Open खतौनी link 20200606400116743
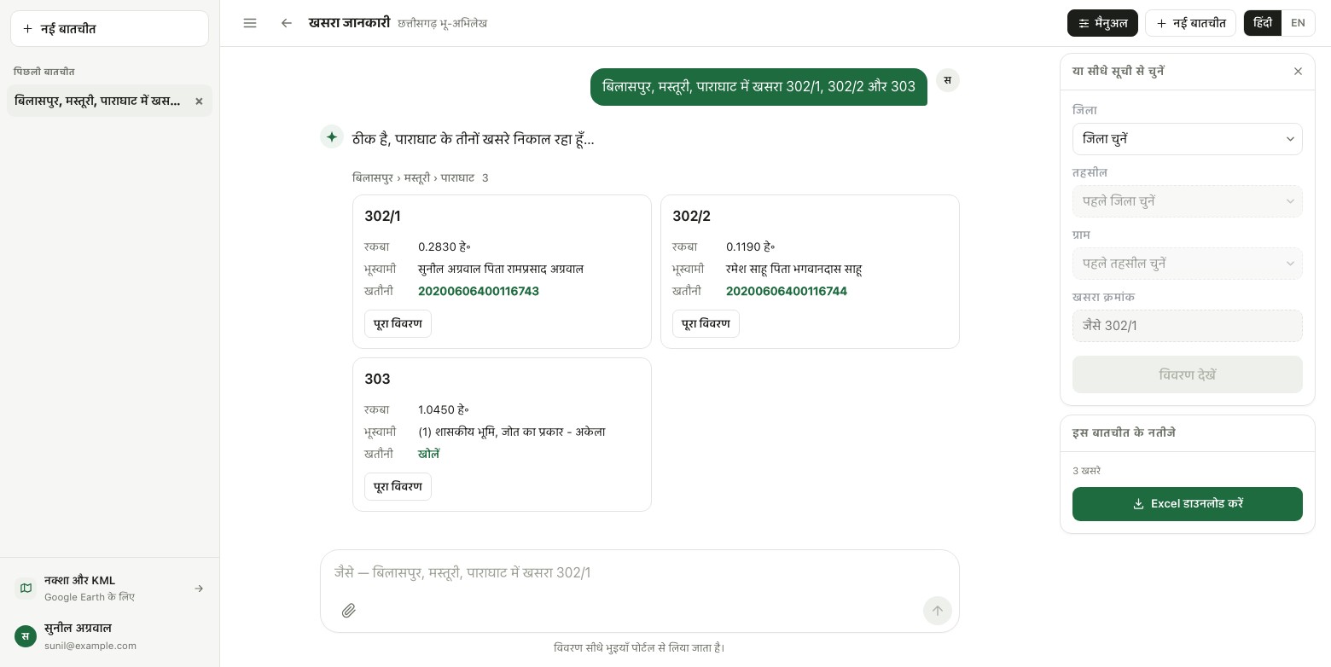Screen dimensions: 1331x667 478,291
